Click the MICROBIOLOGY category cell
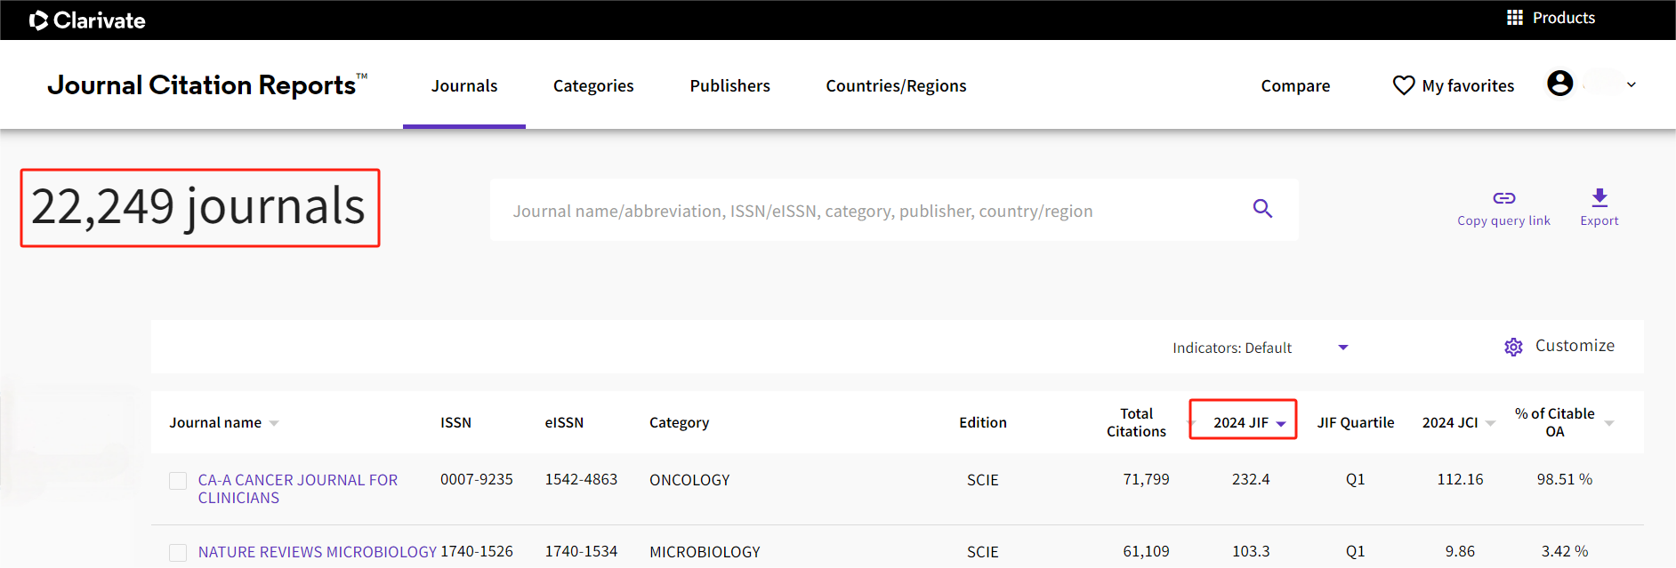Image resolution: width=1676 pixels, height=568 pixels. (x=705, y=552)
